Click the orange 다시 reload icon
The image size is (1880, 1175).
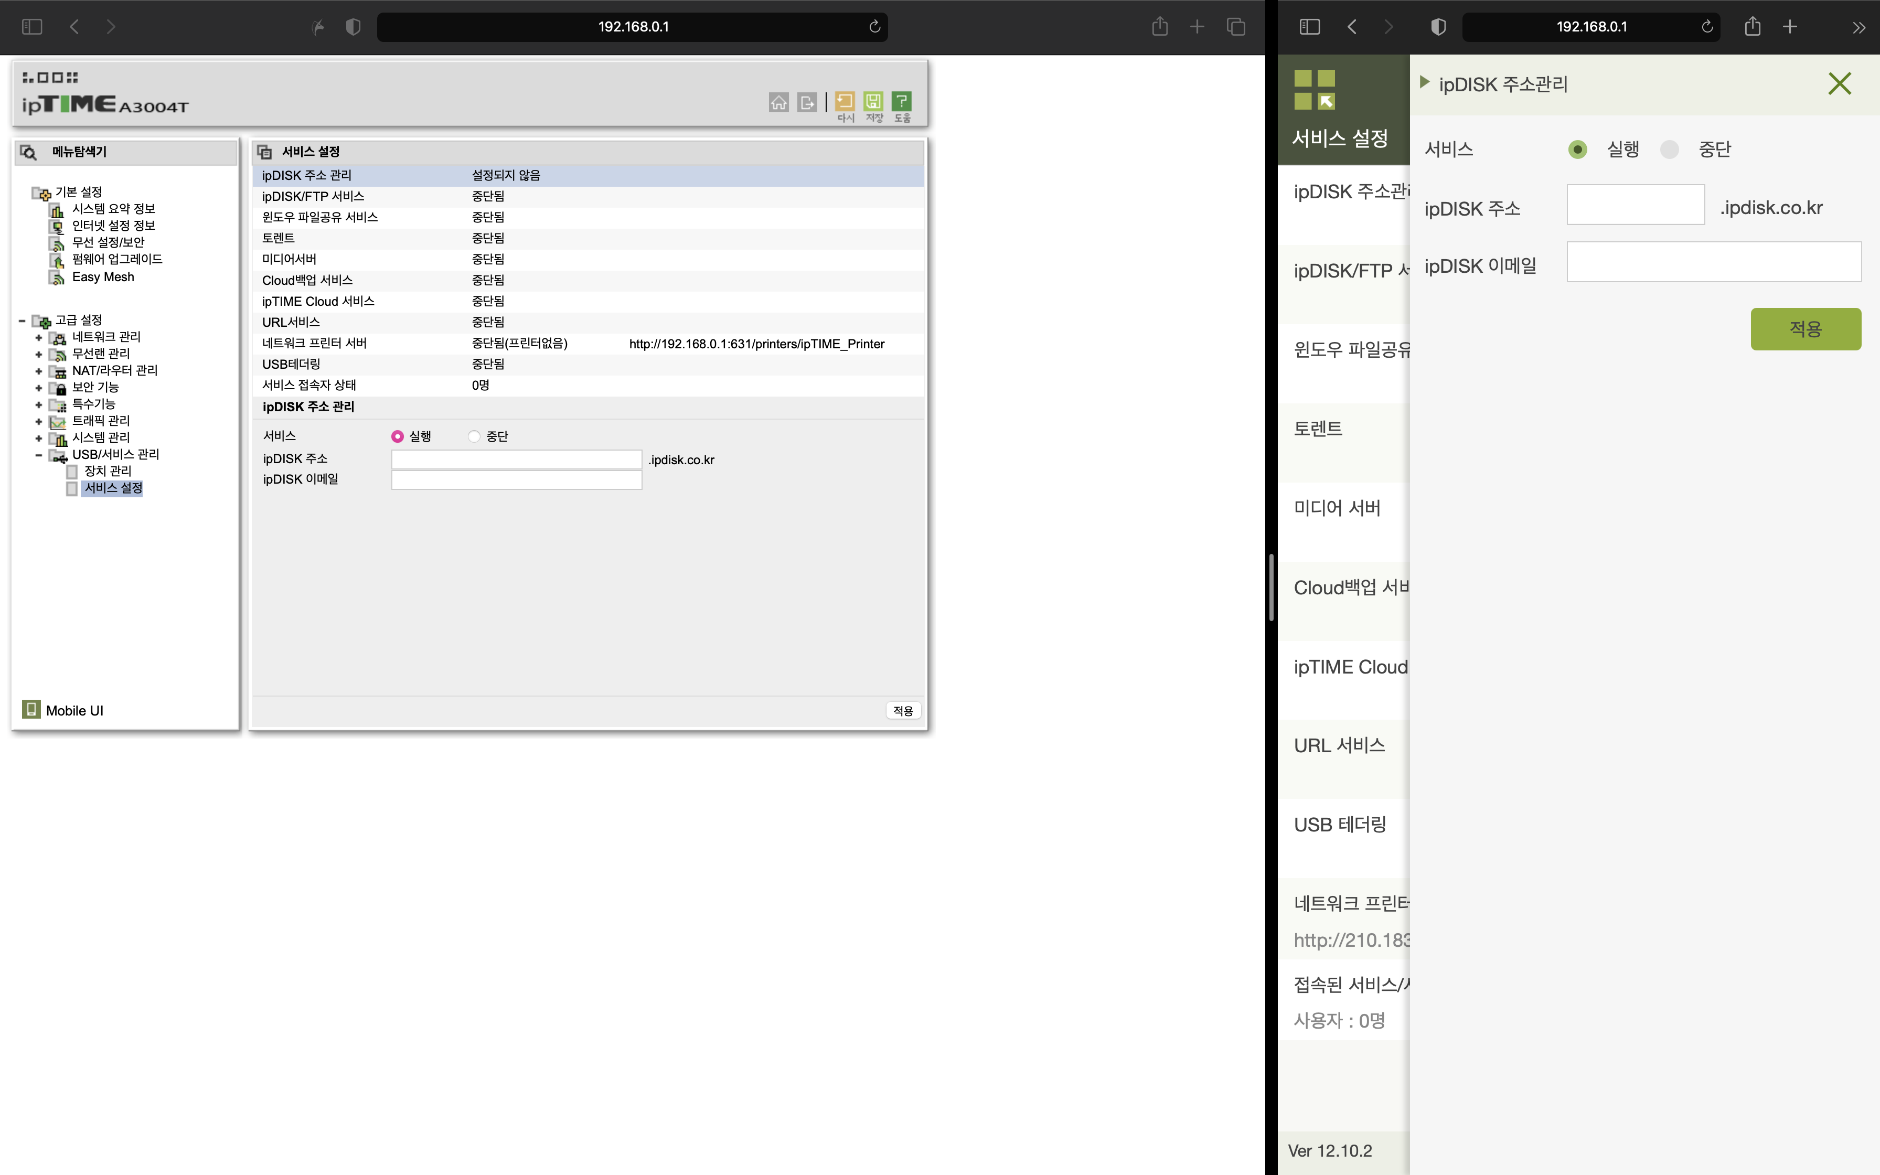click(x=845, y=102)
